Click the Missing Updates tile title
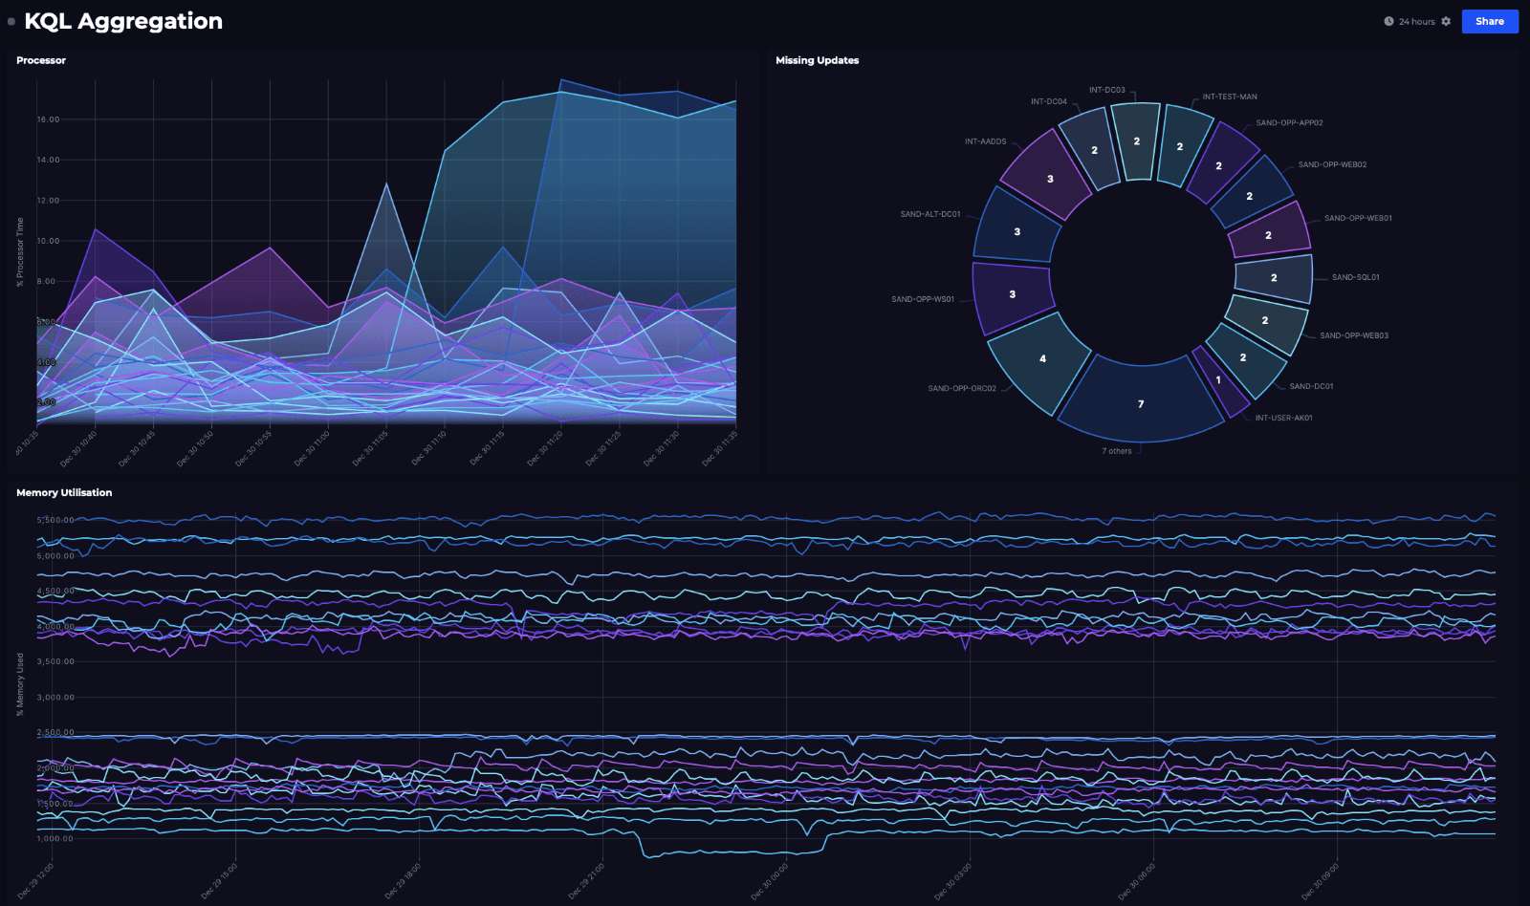 coord(817,60)
